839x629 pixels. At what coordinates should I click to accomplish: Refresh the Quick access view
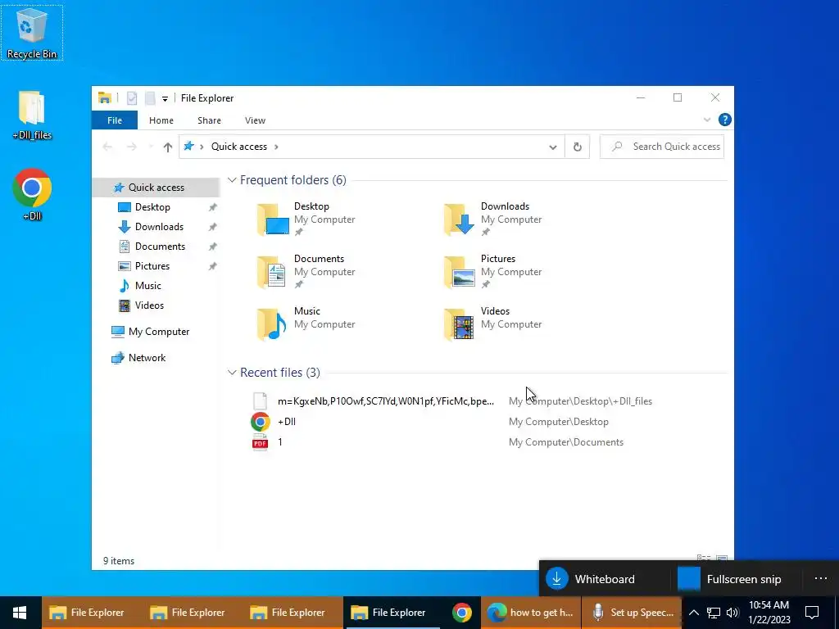578,147
